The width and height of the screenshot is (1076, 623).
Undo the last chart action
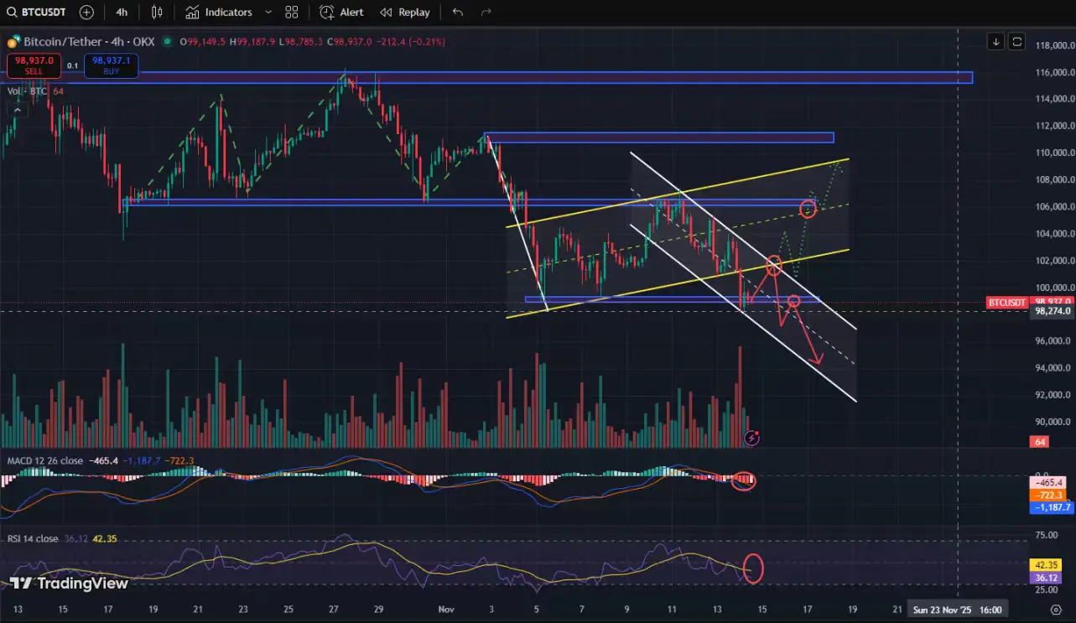pyautogui.click(x=457, y=13)
